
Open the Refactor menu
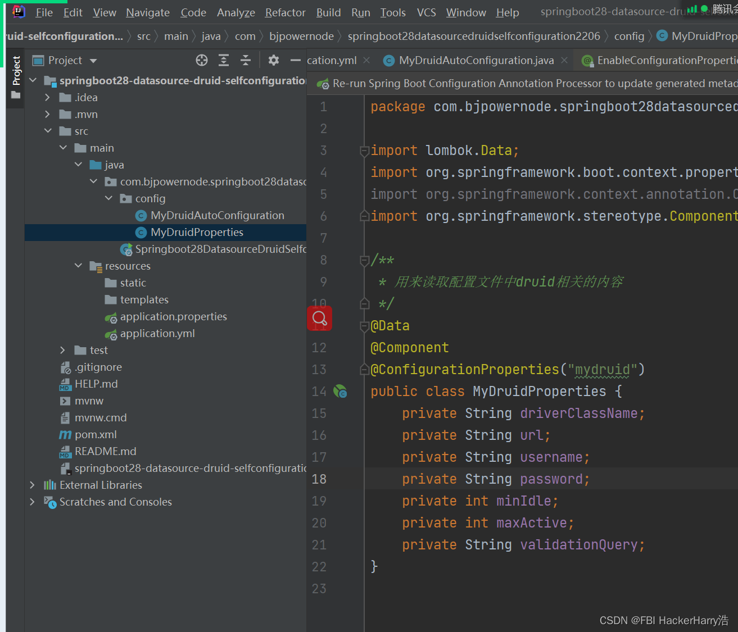(286, 12)
